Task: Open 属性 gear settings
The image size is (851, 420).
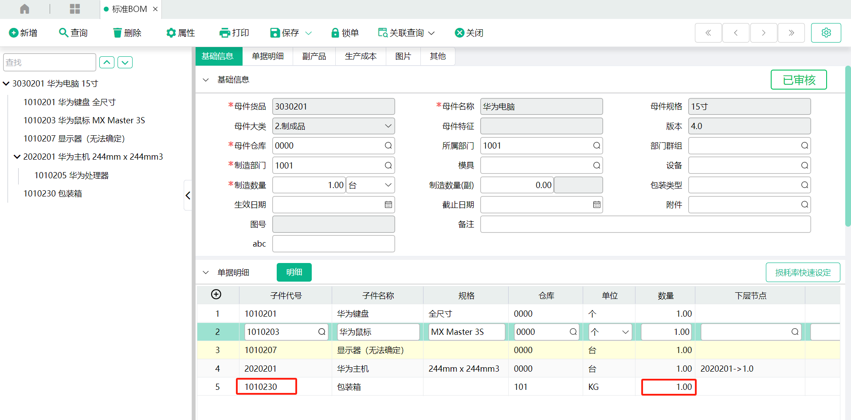Action: pos(180,33)
